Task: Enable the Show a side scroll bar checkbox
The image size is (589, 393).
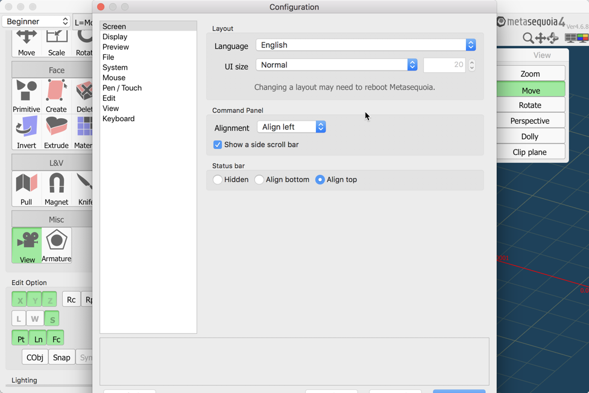Action: click(x=218, y=145)
